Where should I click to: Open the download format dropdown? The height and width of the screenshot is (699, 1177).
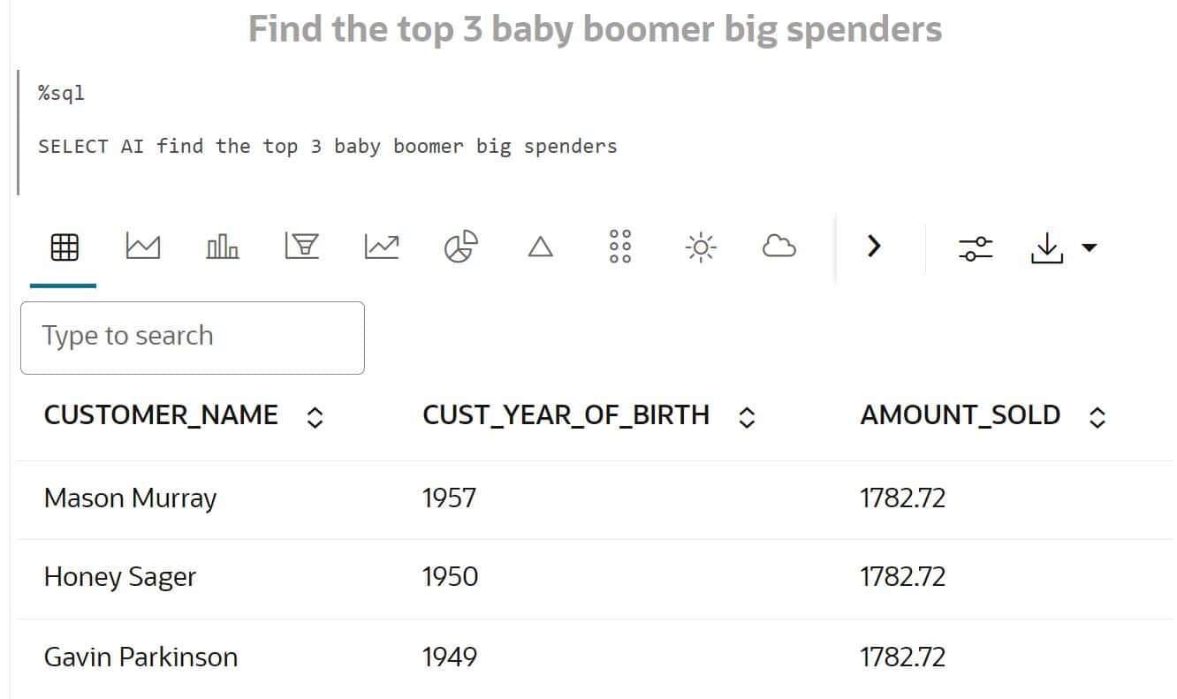1088,248
